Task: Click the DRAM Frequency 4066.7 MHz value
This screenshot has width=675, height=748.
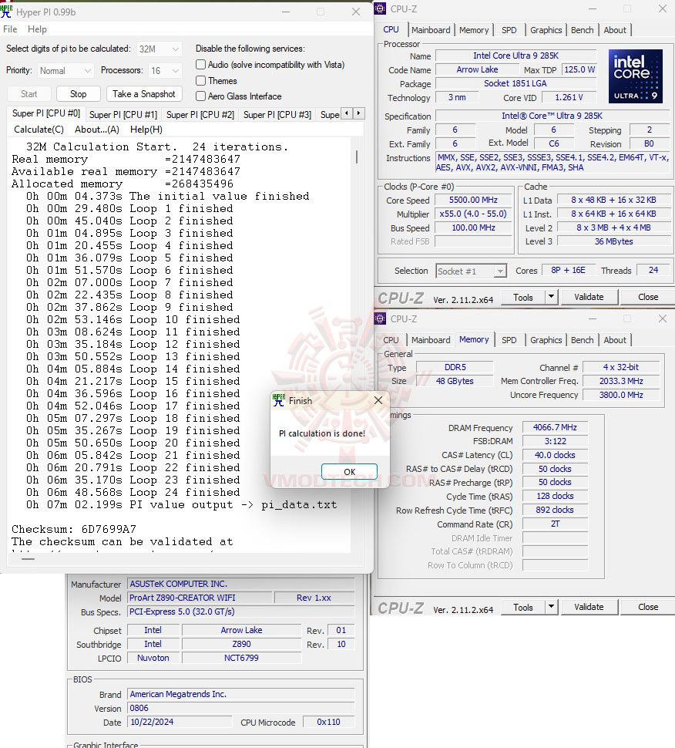Action: (555, 427)
